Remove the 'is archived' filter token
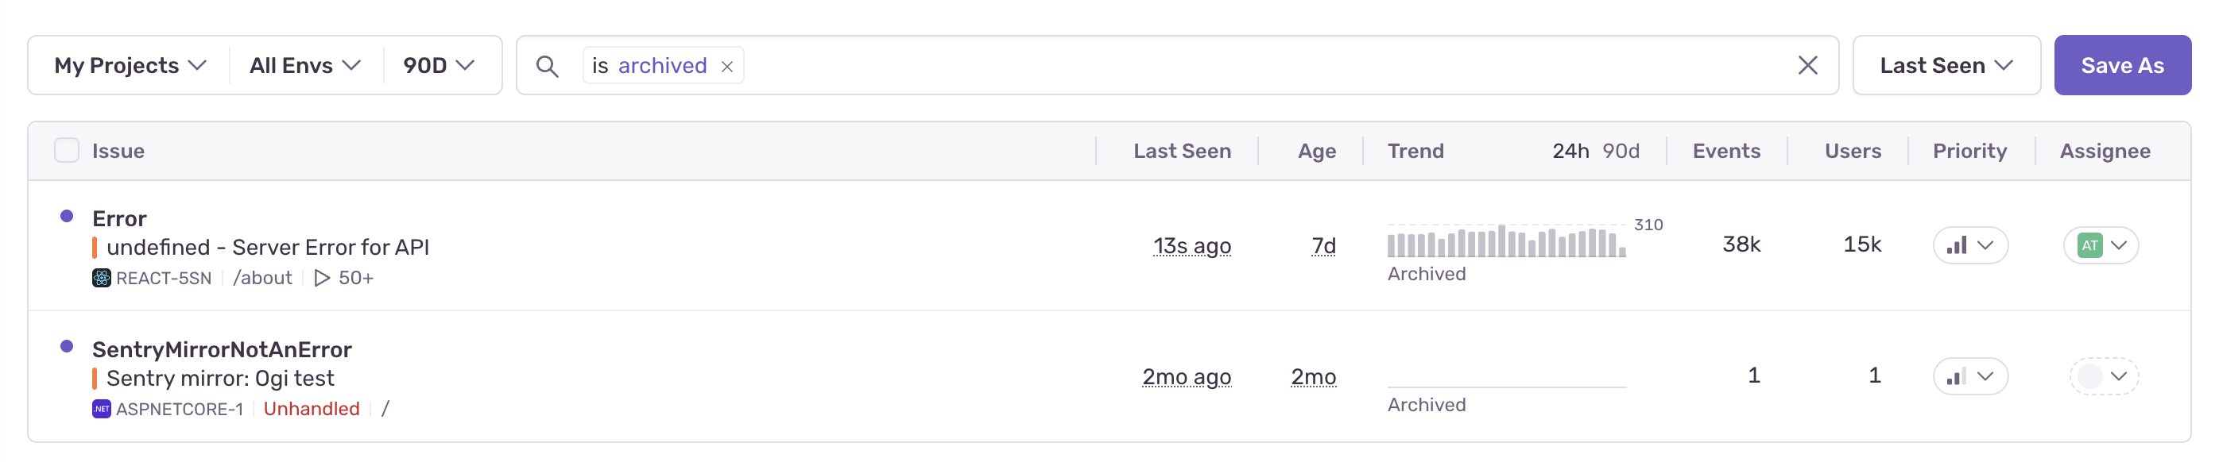The width and height of the screenshot is (2219, 462). click(x=727, y=66)
